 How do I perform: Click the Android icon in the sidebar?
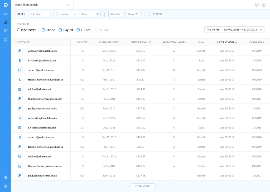click(6, 186)
